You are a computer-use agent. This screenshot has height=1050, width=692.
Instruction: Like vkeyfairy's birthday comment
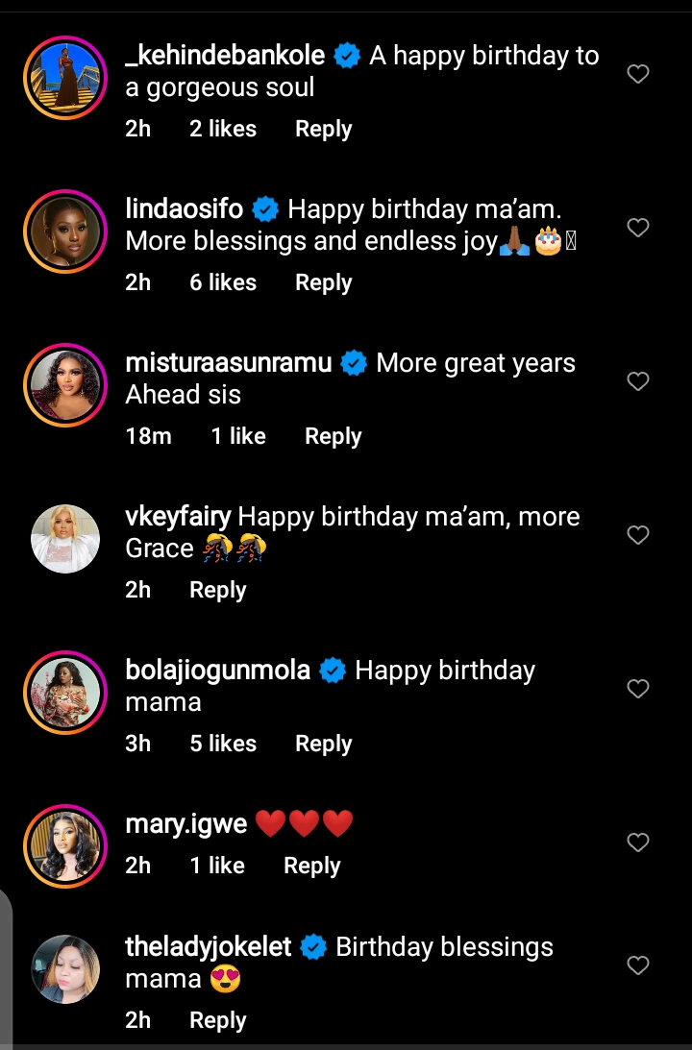tap(638, 535)
